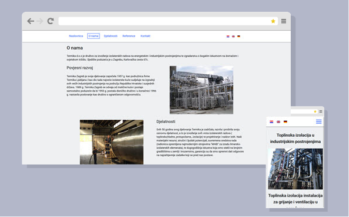Viewport: 349px width, 217px height.
Task: Open the blue mobile hamburger menu
Action: point(319,121)
